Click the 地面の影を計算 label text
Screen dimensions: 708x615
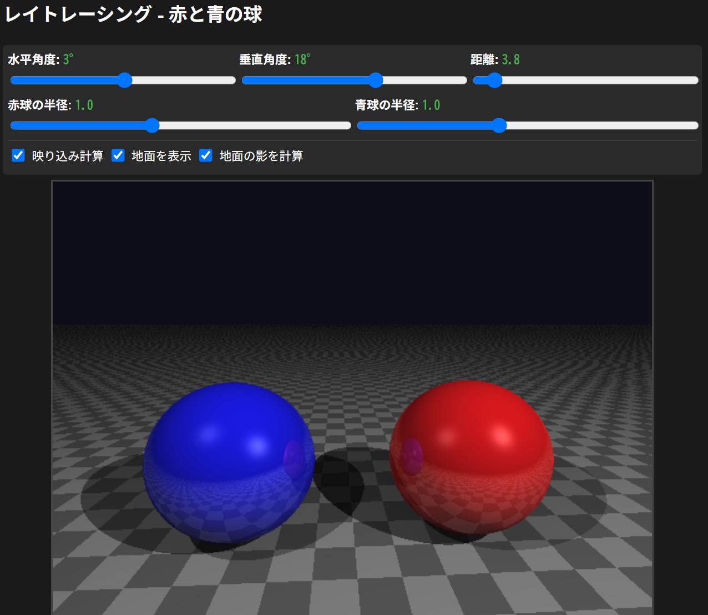(x=261, y=156)
